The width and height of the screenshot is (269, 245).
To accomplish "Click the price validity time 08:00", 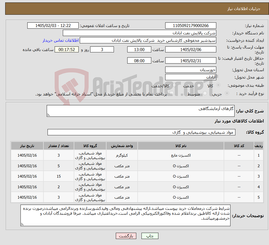I will [x=139, y=61].
